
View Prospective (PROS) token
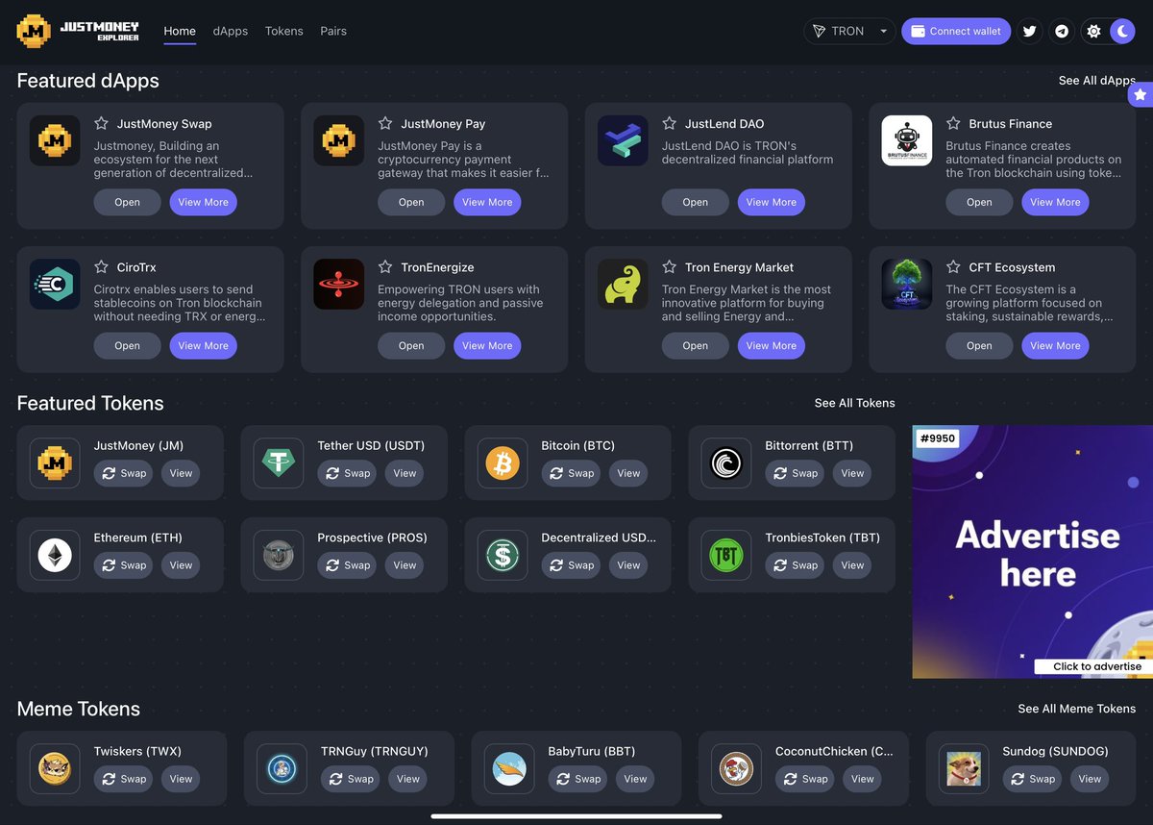pyautogui.click(x=405, y=565)
